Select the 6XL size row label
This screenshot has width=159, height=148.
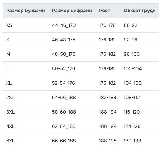[10, 141]
